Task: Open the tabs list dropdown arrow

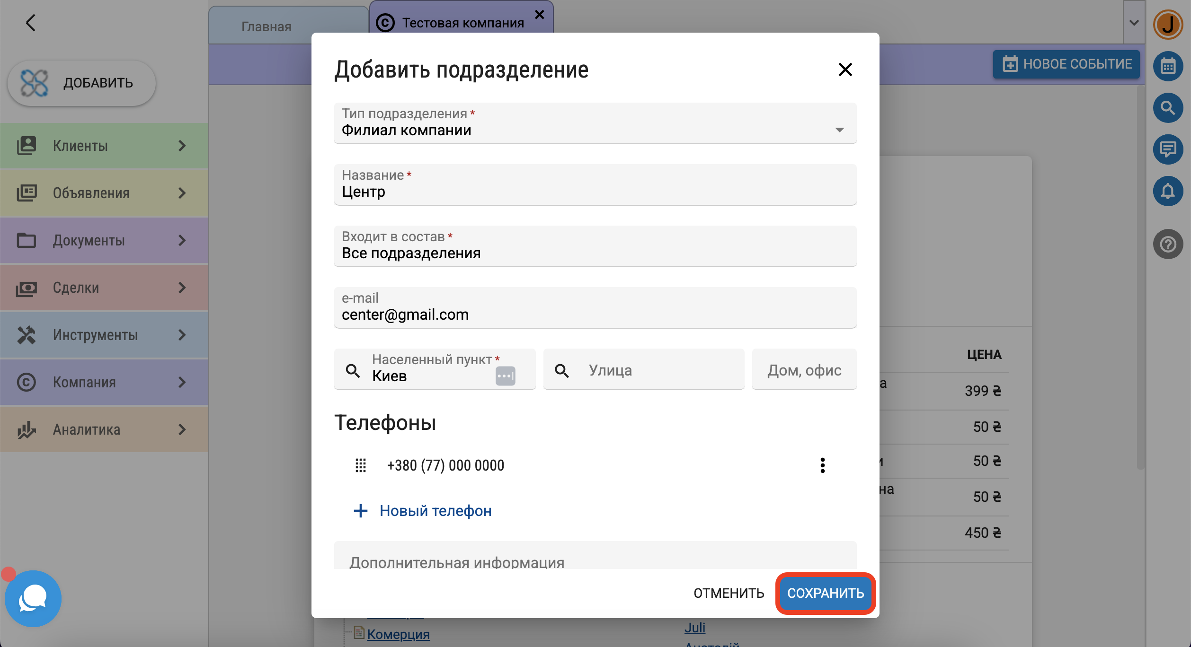Action: coord(1134,23)
